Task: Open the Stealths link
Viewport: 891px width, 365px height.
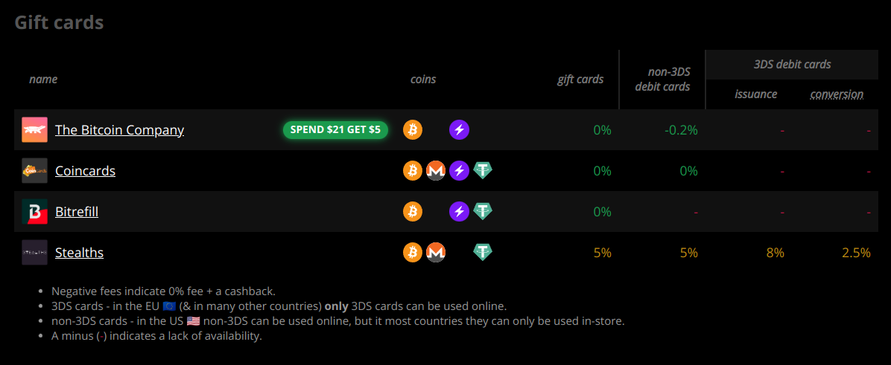Action: [79, 252]
